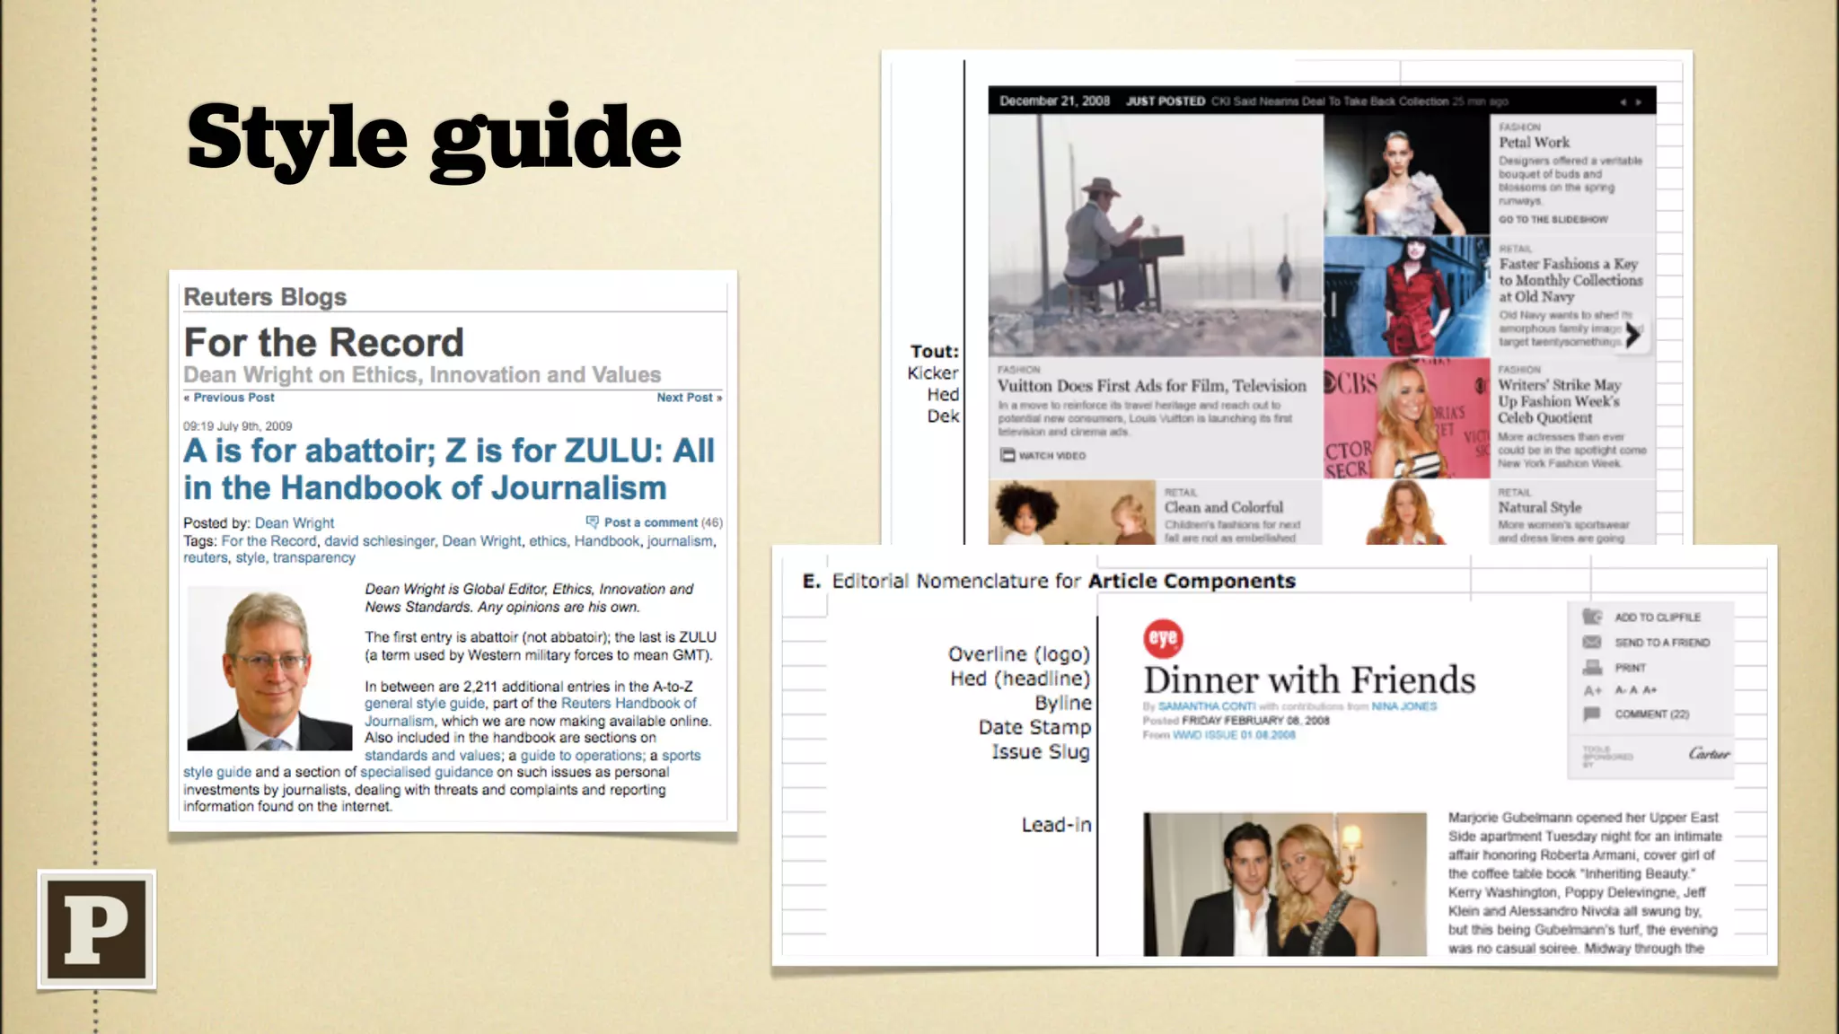Screen dimensions: 1839x1034
Task: Click GO TO THE SLIDESHOW link
Action: (x=1553, y=220)
